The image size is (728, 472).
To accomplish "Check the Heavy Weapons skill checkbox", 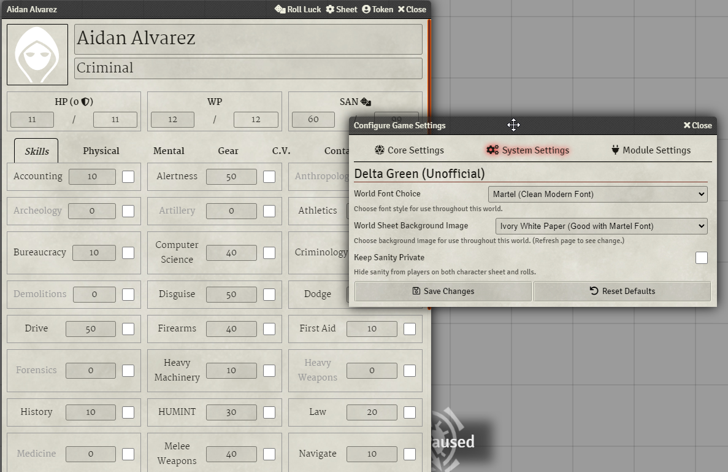I will pyautogui.click(x=410, y=371).
